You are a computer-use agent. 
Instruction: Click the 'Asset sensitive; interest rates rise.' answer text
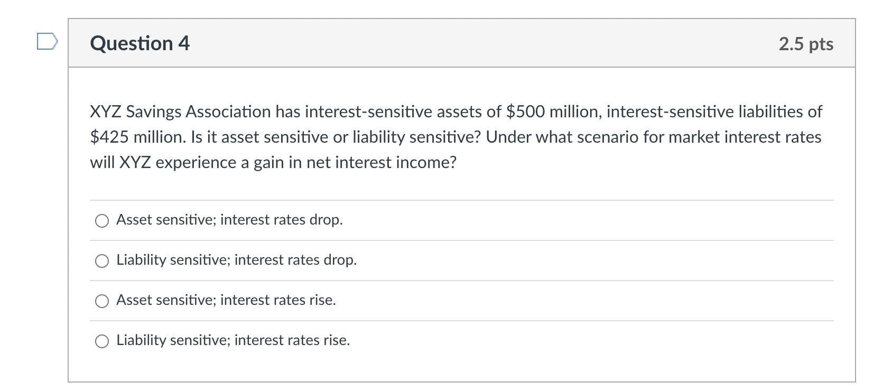[226, 300]
